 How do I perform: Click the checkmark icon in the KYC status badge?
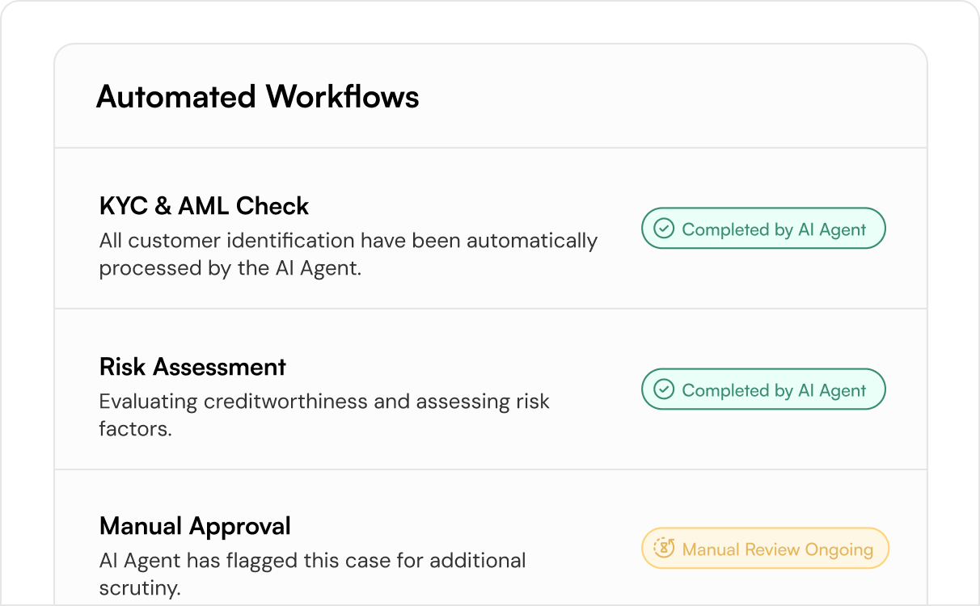(x=664, y=229)
